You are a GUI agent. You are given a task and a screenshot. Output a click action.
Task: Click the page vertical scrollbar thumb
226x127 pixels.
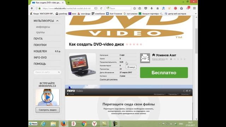tap(196, 41)
